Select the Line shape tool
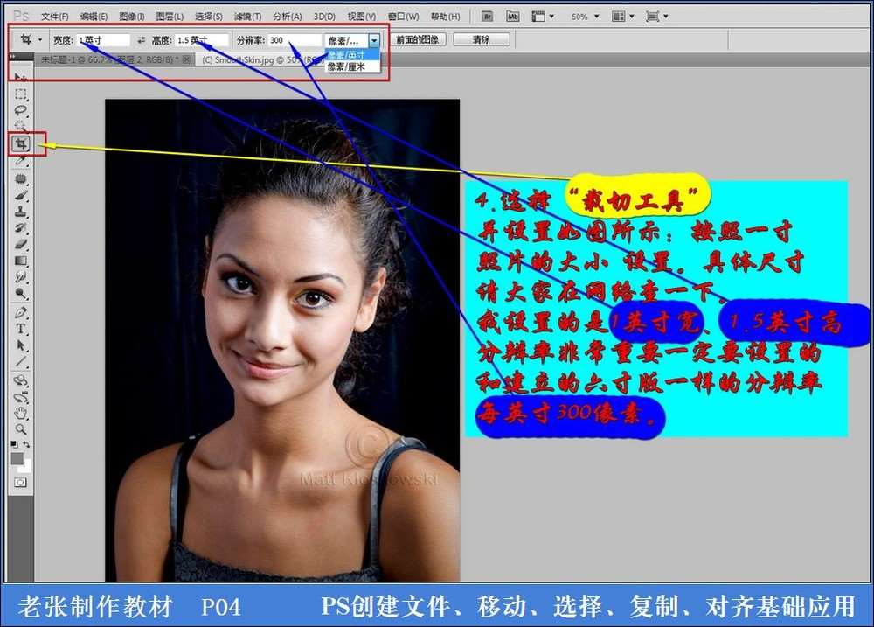 21,361
